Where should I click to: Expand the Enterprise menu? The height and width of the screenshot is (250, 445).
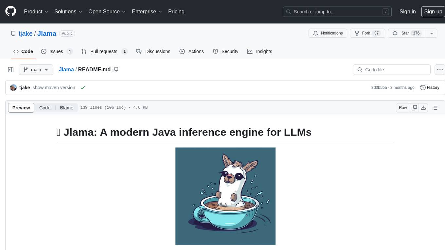147,11
